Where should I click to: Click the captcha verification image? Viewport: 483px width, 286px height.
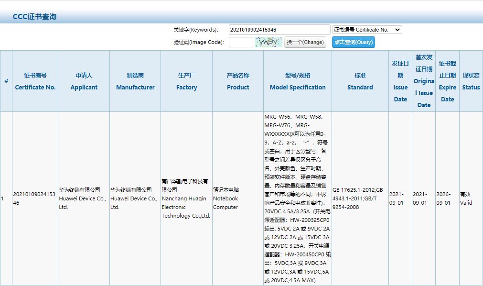[268, 42]
